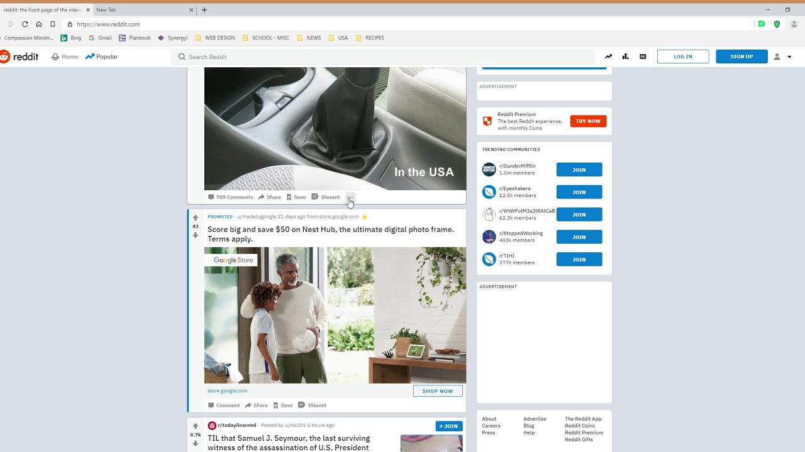The height and width of the screenshot is (452, 805).
Task: Join the r/Eyeshakers community
Action: (x=579, y=192)
